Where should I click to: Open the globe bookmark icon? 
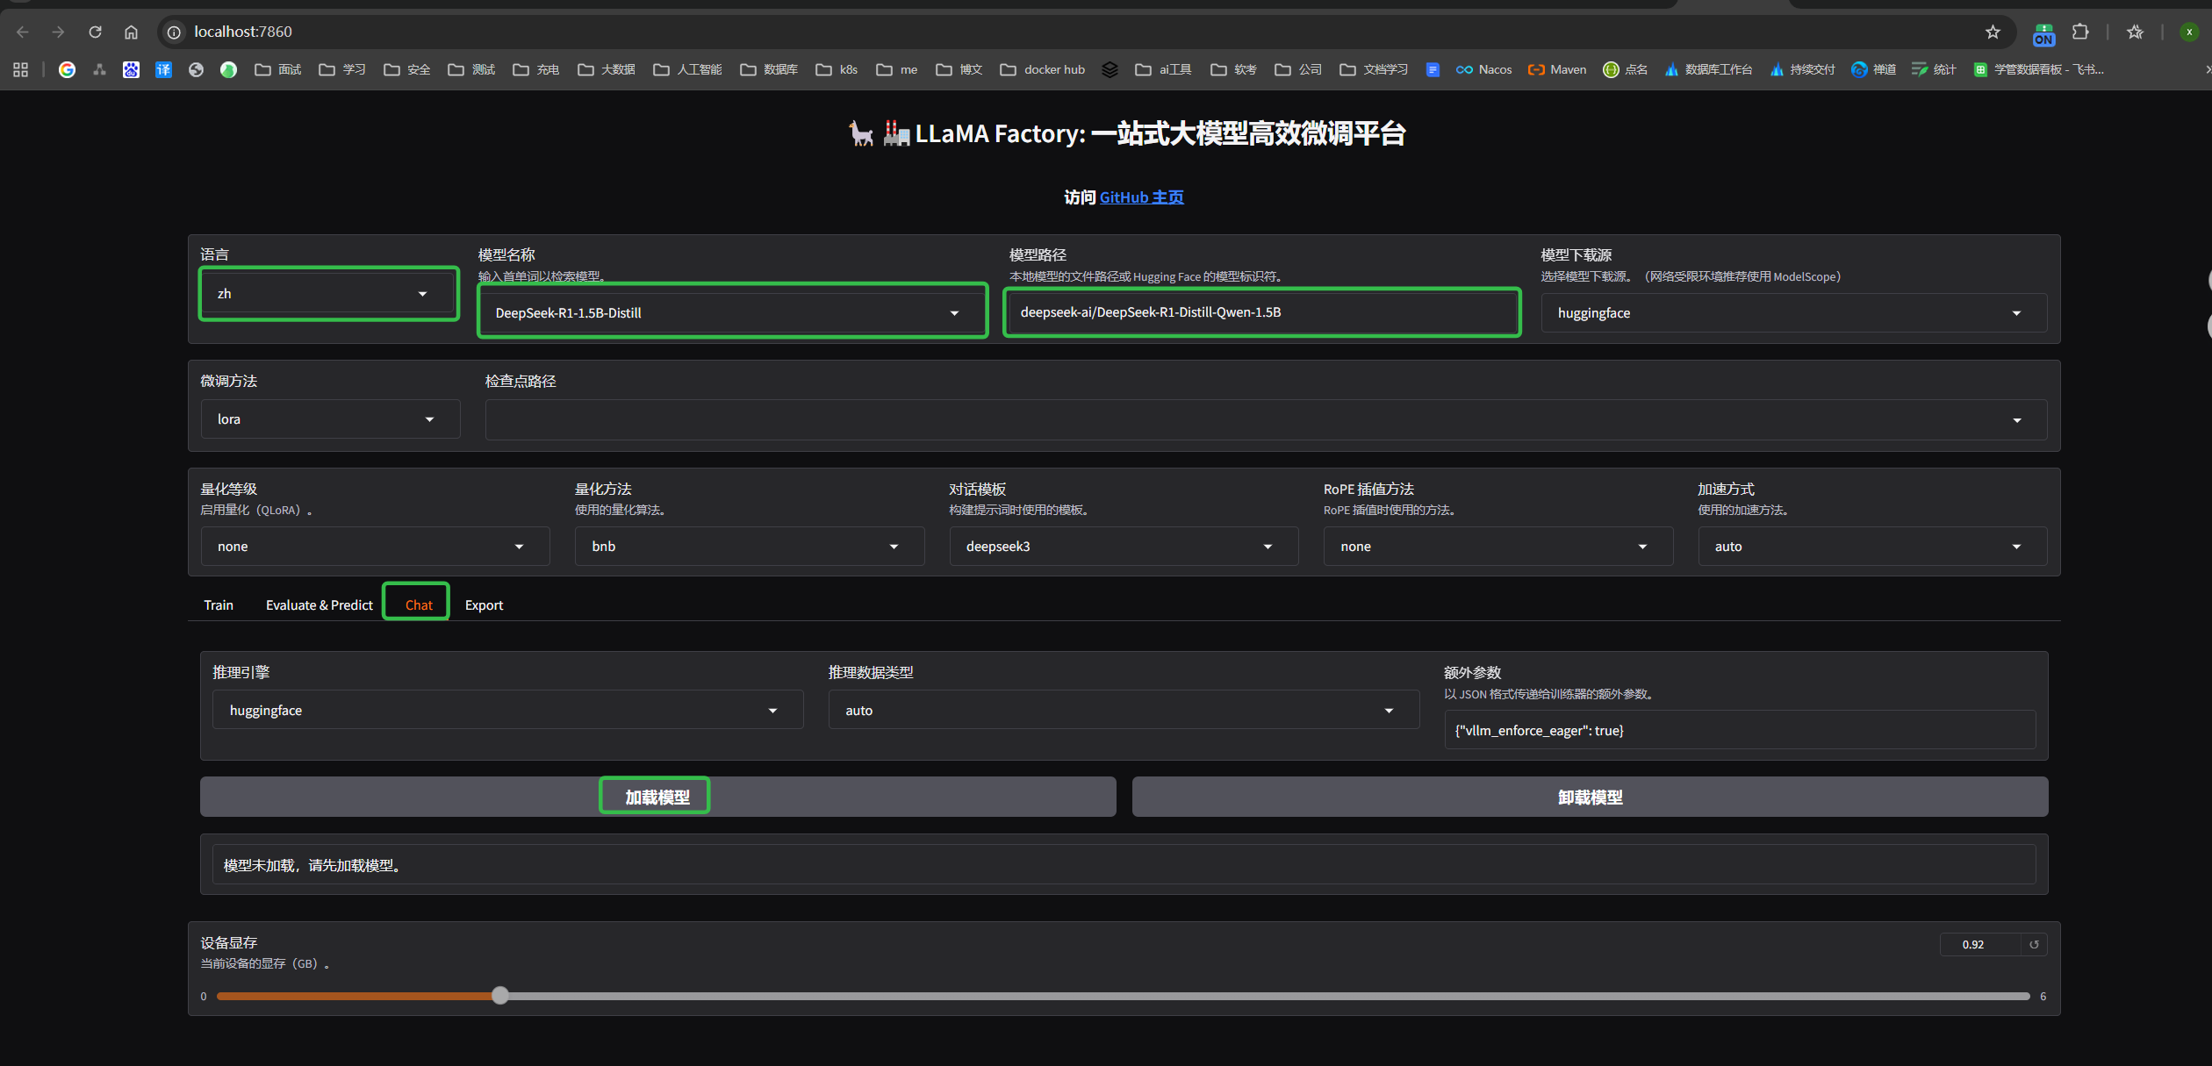pyautogui.click(x=196, y=69)
